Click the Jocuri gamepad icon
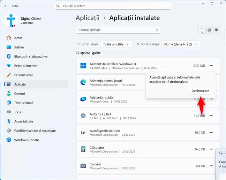The width and height of the screenshot is (226, 180). tap(9, 112)
